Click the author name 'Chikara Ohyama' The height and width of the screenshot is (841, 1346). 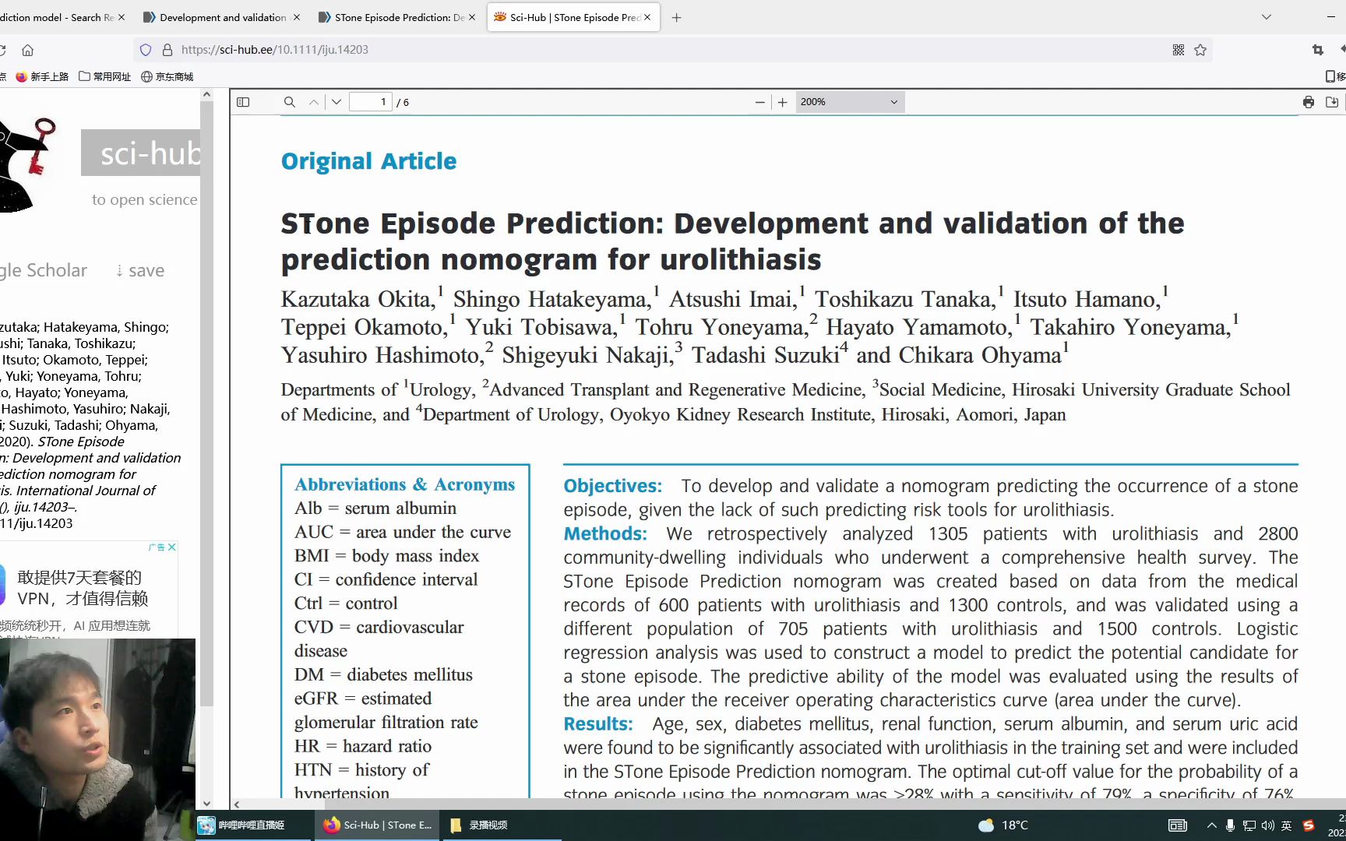click(x=980, y=355)
